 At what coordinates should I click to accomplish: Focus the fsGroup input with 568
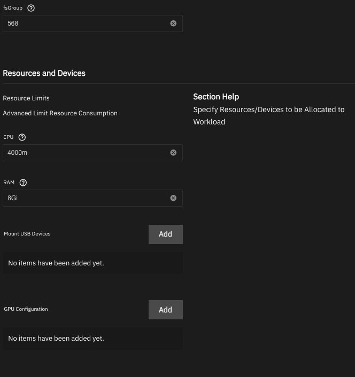click(92, 23)
